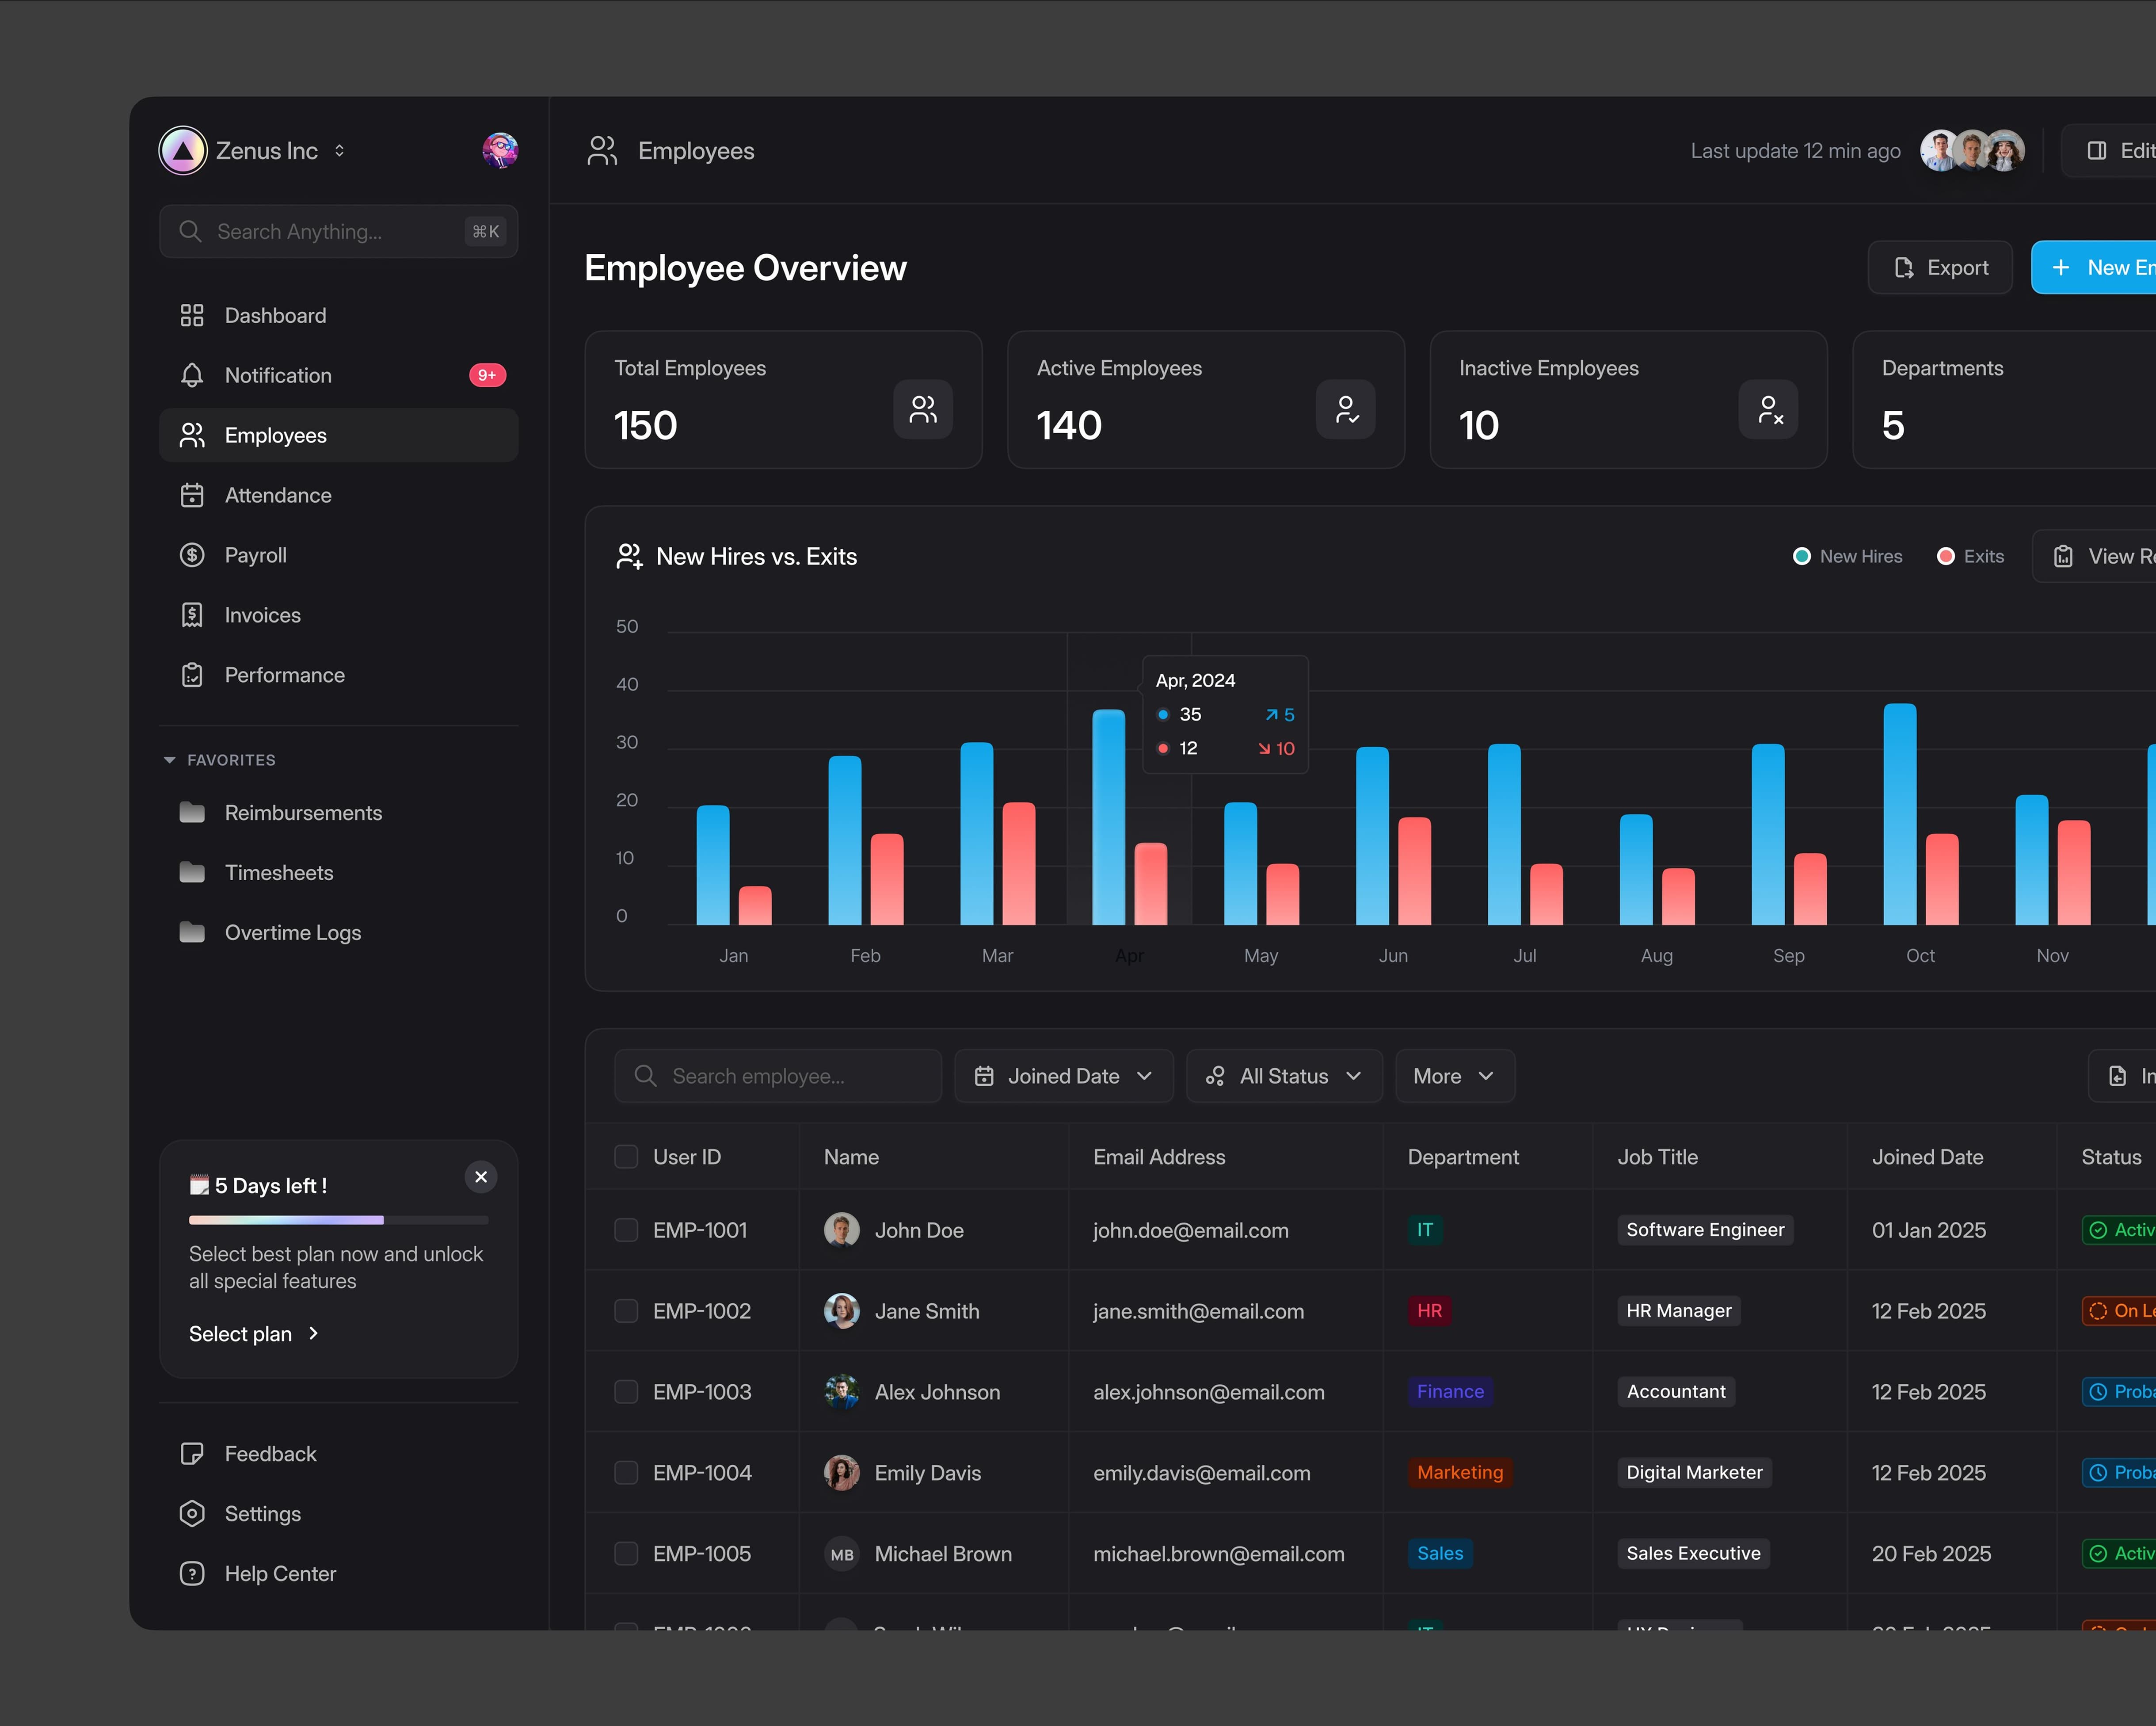Click the Active Employees card icon
This screenshot has width=2156, height=1726.
(x=1346, y=409)
